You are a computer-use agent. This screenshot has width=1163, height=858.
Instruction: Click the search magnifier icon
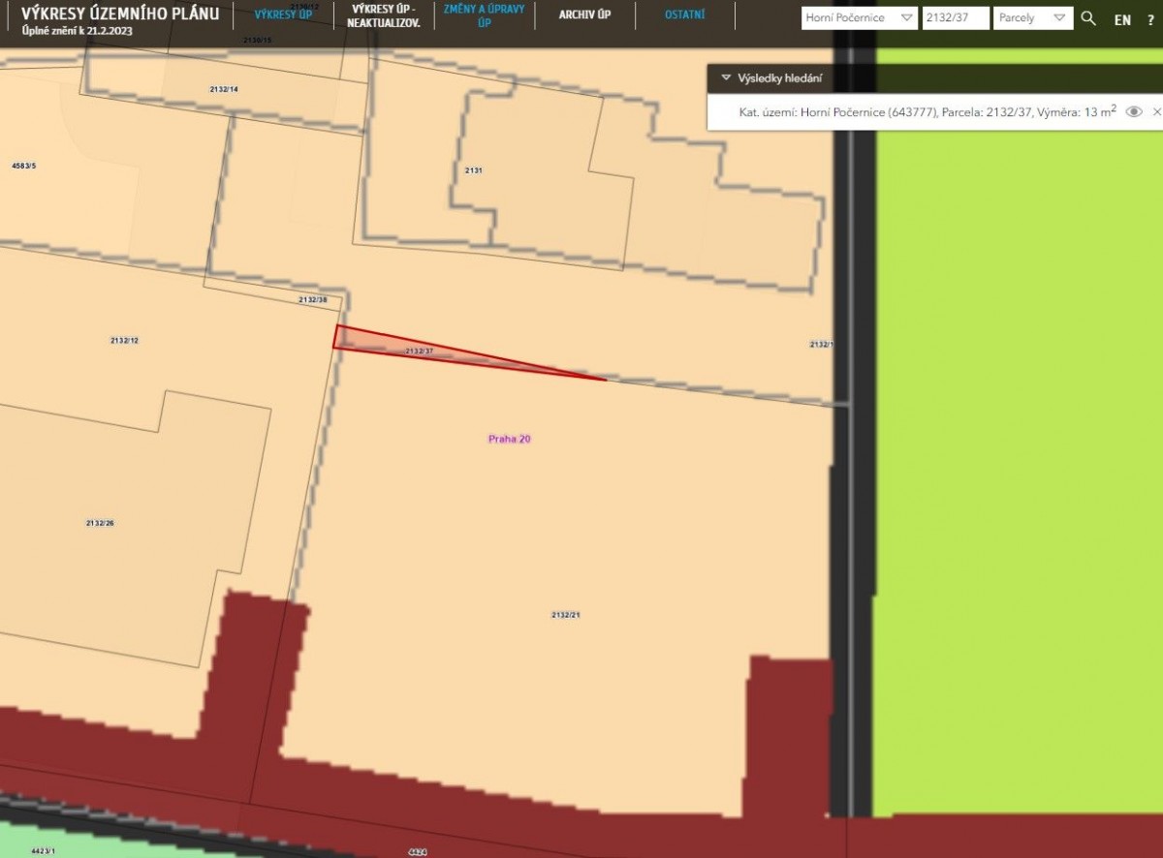click(x=1088, y=18)
